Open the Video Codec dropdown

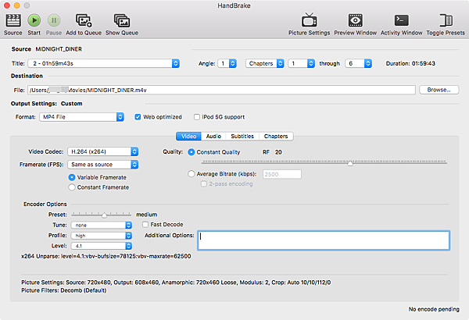[103, 151]
